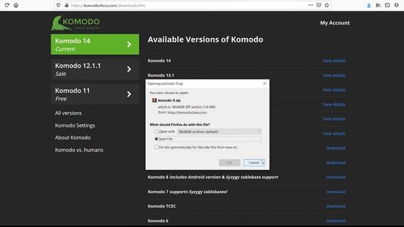Click the OK button in the dialog
This screenshot has width=404, height=227.
pyautogui.click(x=230, y=163)
